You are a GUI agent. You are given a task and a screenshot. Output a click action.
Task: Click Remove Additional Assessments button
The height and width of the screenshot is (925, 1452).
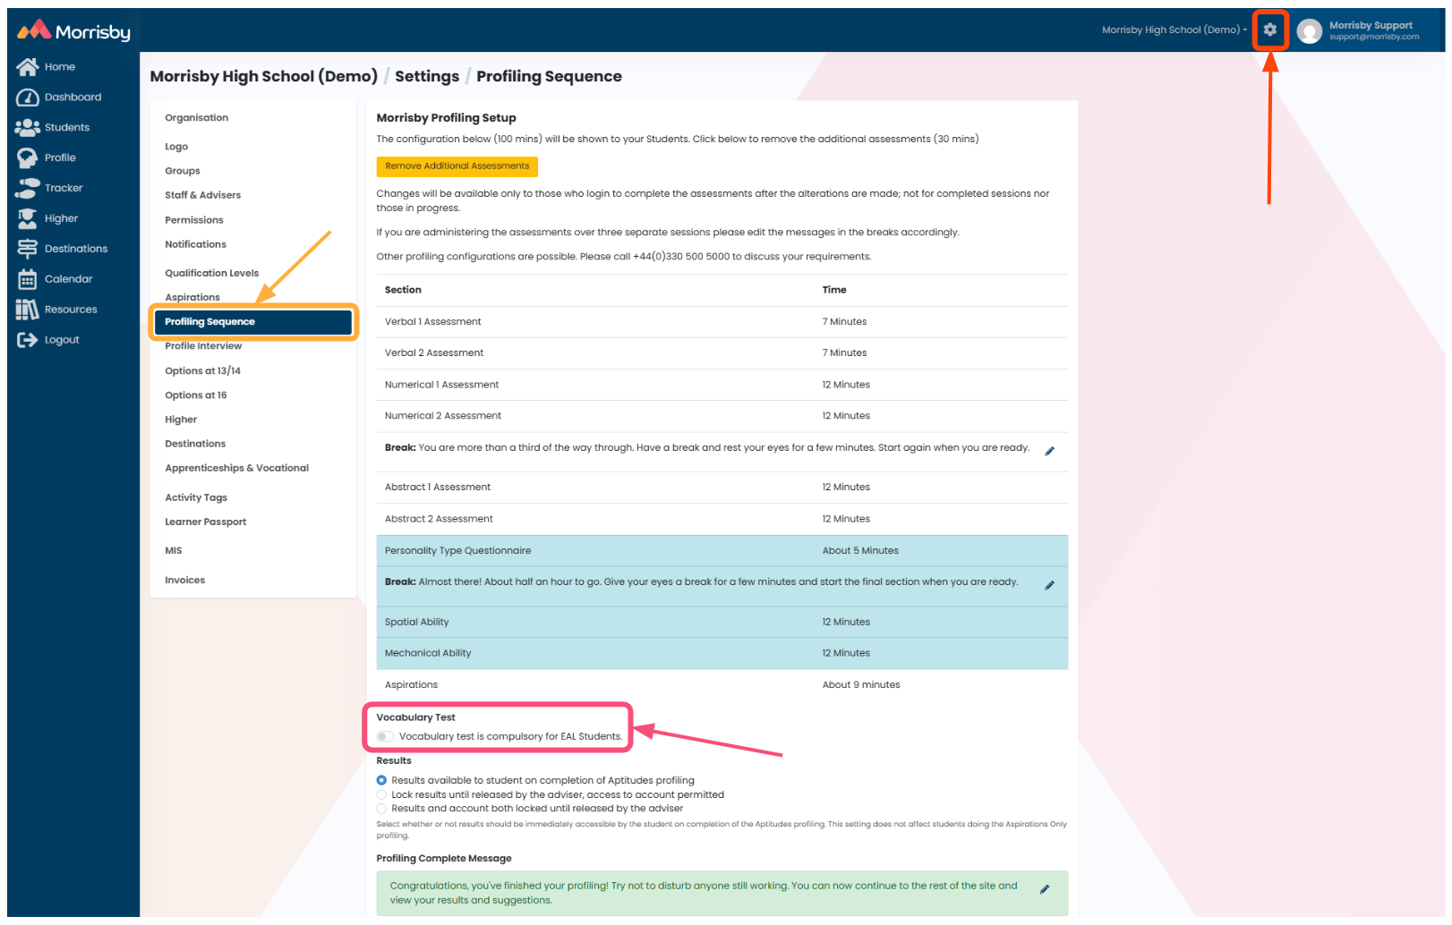tap(457, 166)
